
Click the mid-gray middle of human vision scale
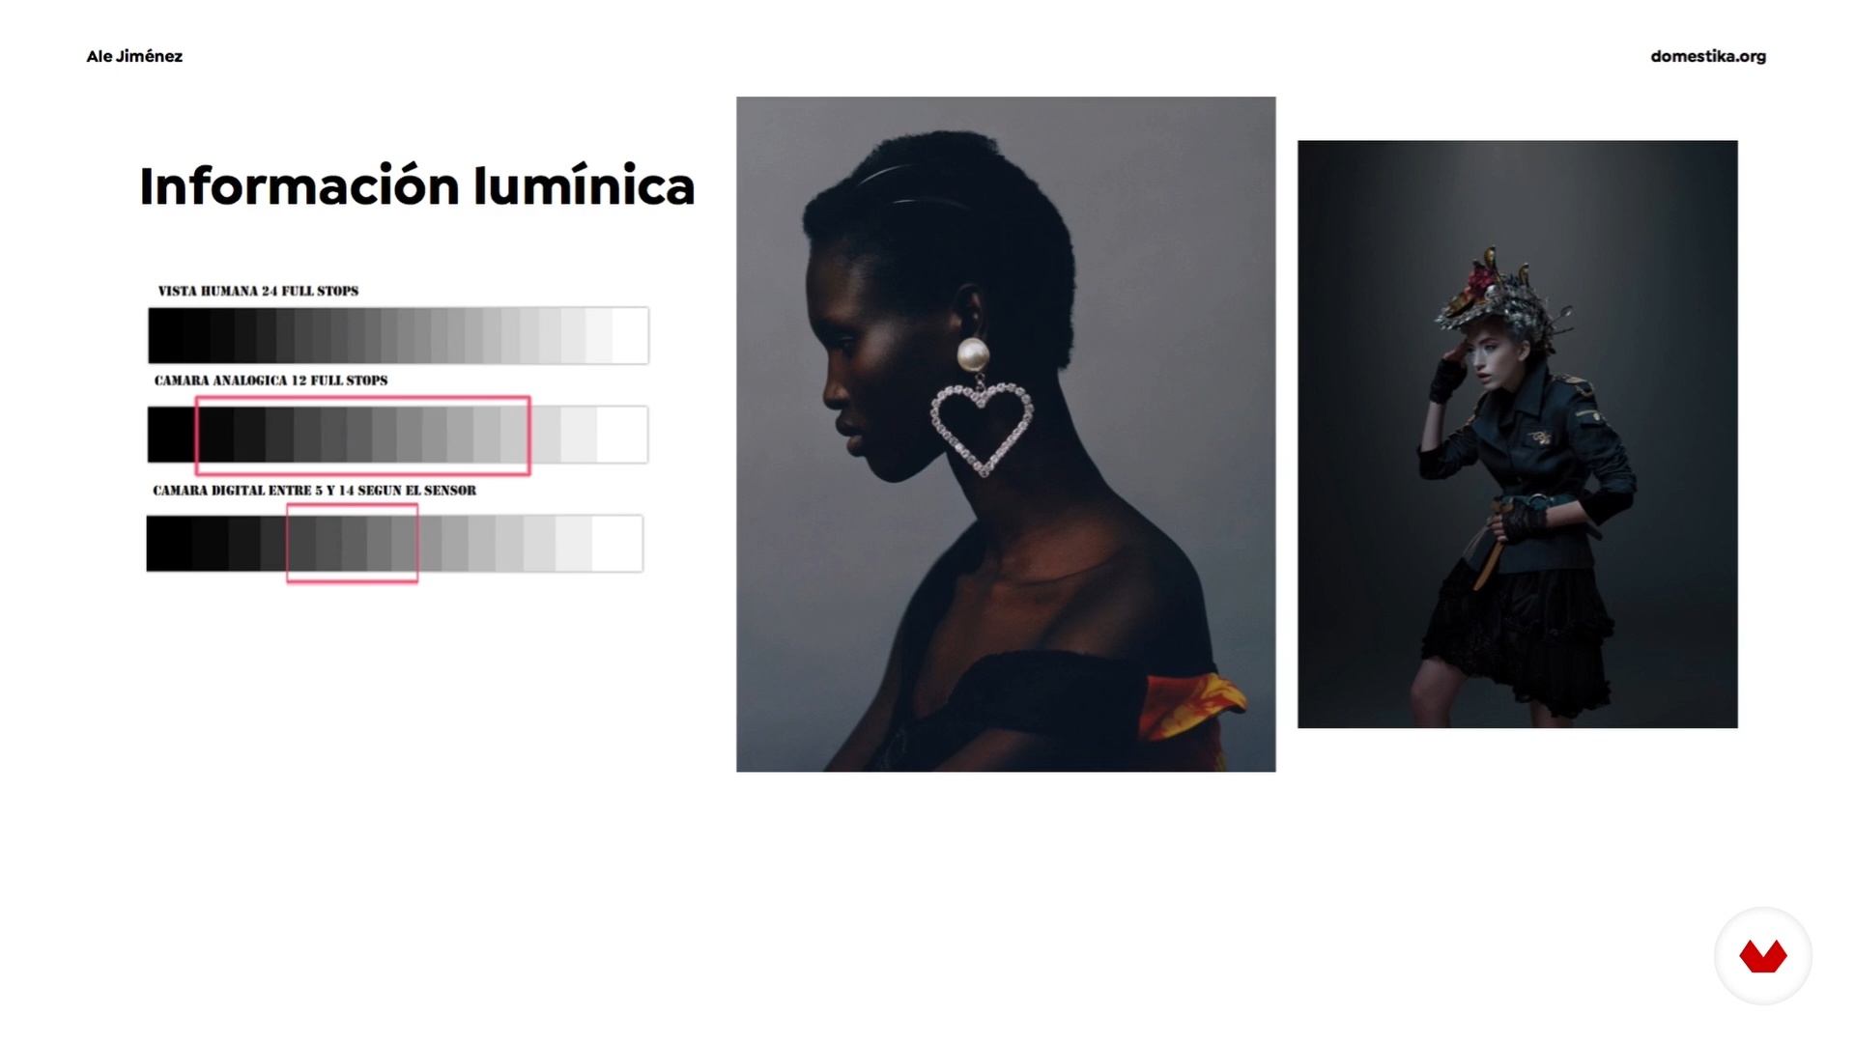pyautogui.click(x=398, y=335)
